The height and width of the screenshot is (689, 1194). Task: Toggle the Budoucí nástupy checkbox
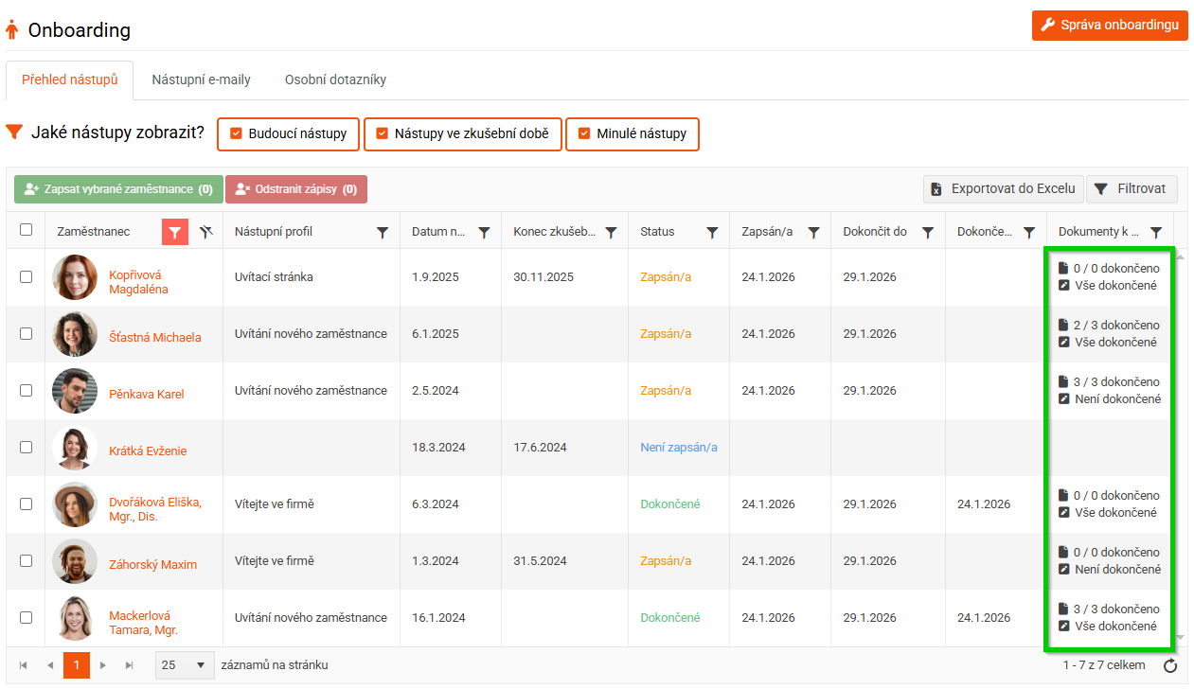pos(237,133)
